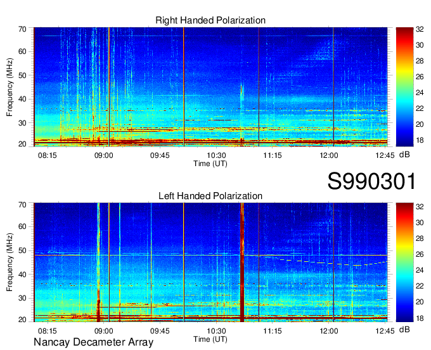Viewport: 431px width, 350px height.
Task: Click the "32" value on the top color bar
Action: [420, 29]
